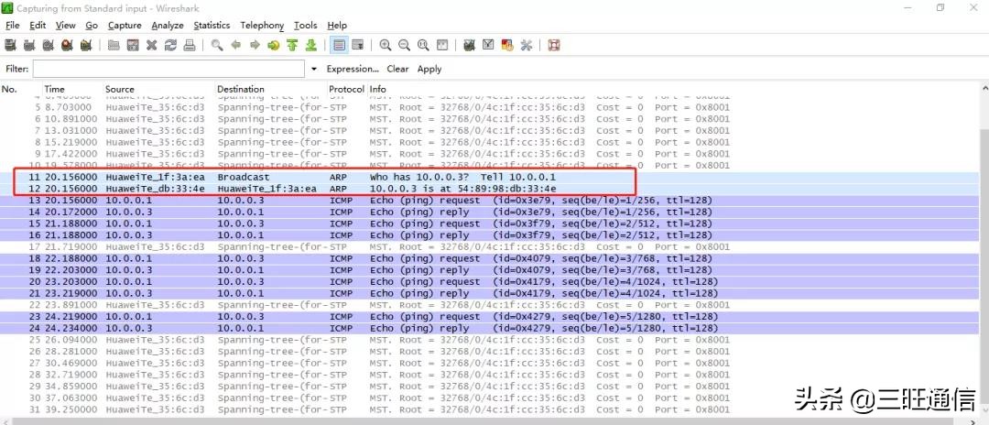Toggle the Colorize packet list button

(x=339, y=45)
